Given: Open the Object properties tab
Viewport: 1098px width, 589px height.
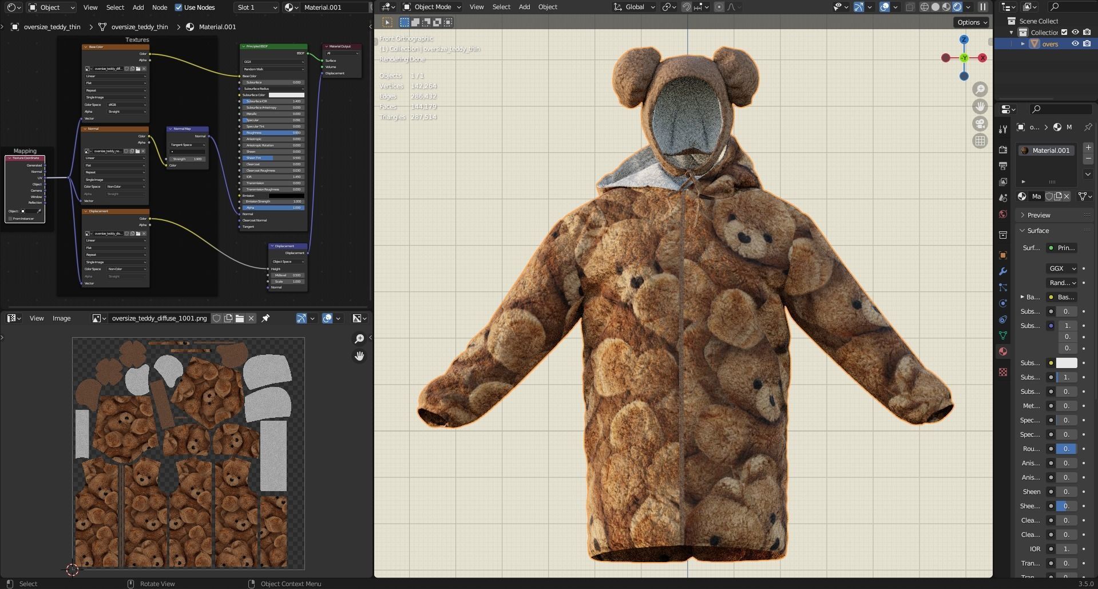Looking at the screenshot, I should (x=1002, y=255).
